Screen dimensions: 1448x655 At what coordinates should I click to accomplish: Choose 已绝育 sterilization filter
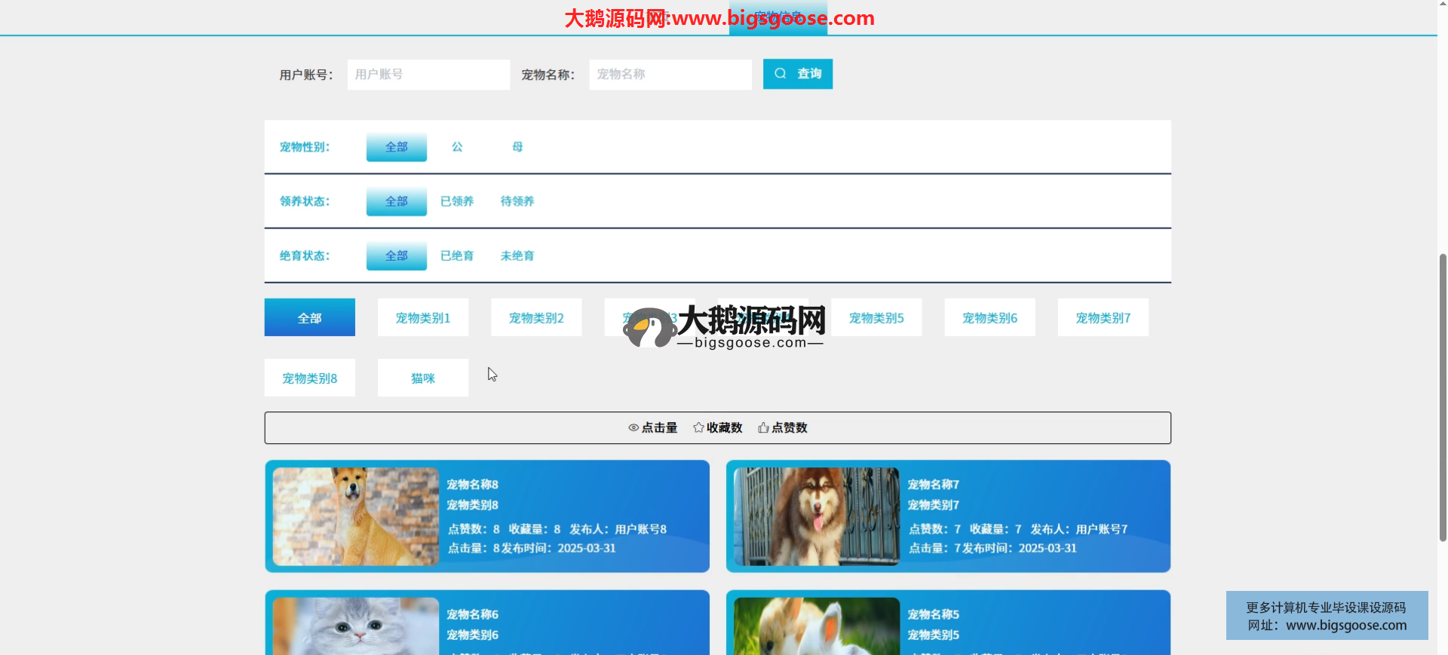pyautogui.click(x=457, y=256)
